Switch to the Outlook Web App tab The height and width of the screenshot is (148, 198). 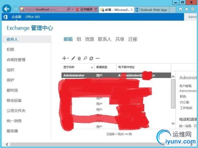click(x=152, y=10)
